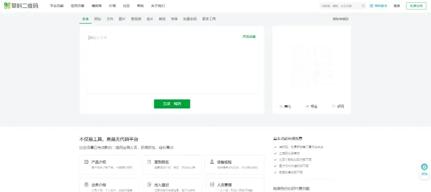Switch to the 批量生码 tab
The height and width of the screenshot is (192, 431).
pos(190,19)
